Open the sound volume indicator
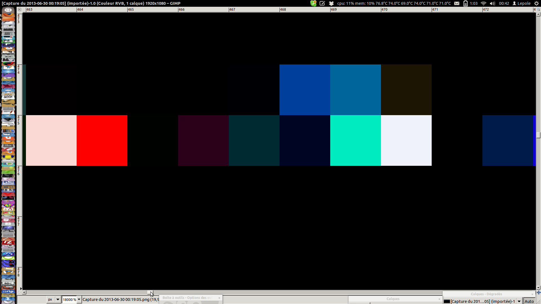This screenshot has height=304, width=541. tap(492, 3)
